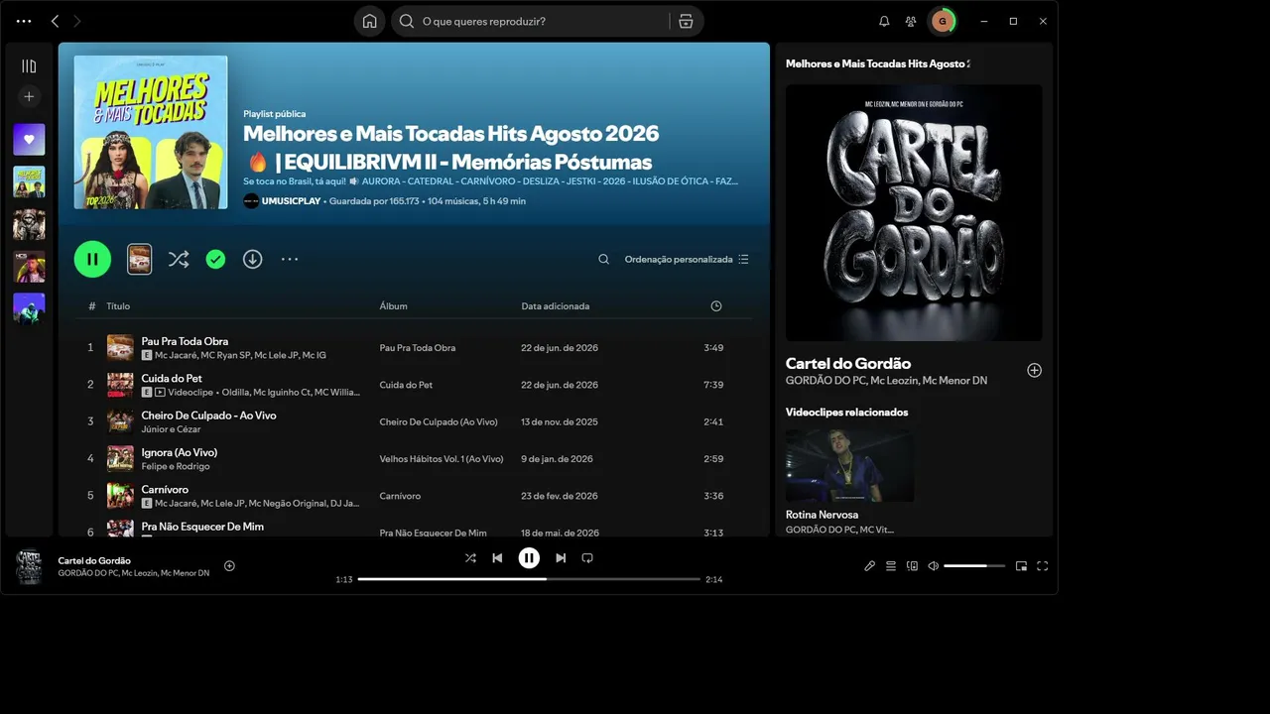This screenshot has height=714, width=1270.
Task: Open the 'Rotina Nervosa' videoclip title
Action: click(822, 515)
